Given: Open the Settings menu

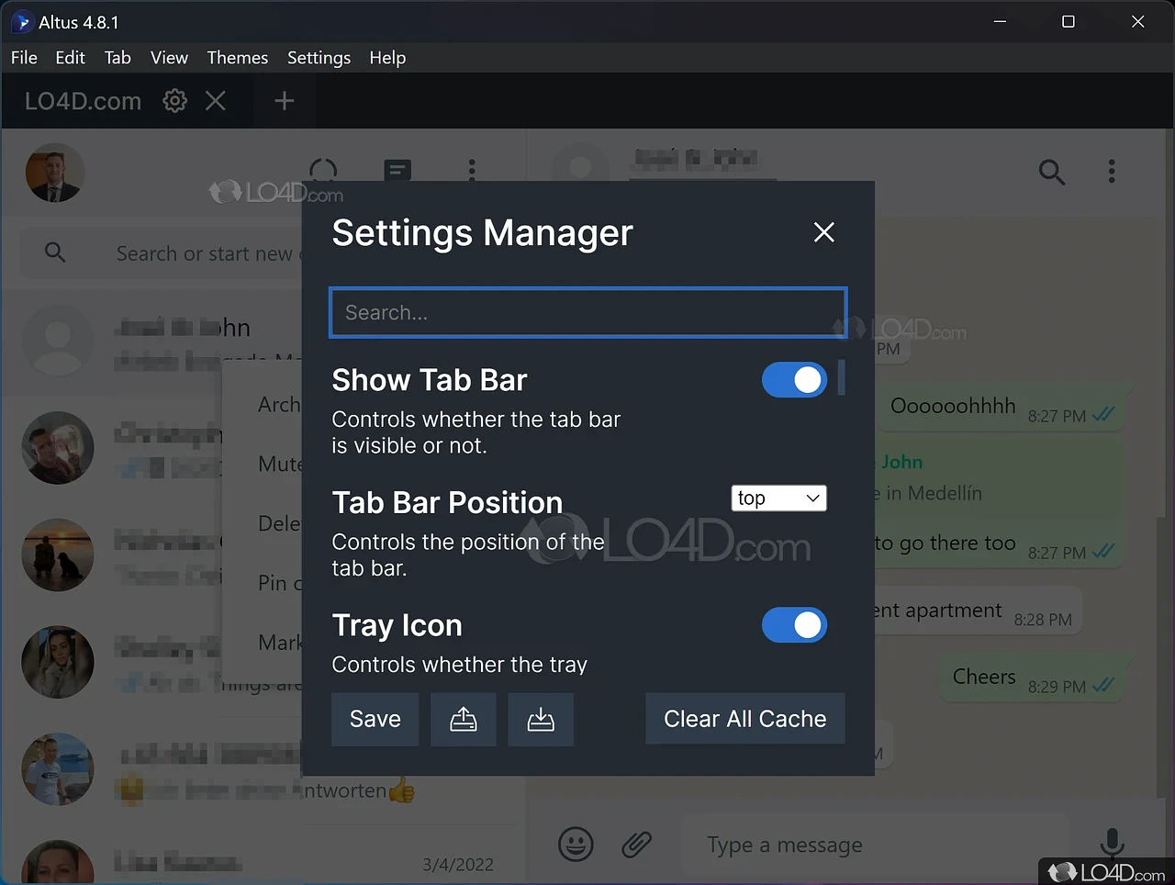Looking at the screenshot, I should (x=319, y=58).
